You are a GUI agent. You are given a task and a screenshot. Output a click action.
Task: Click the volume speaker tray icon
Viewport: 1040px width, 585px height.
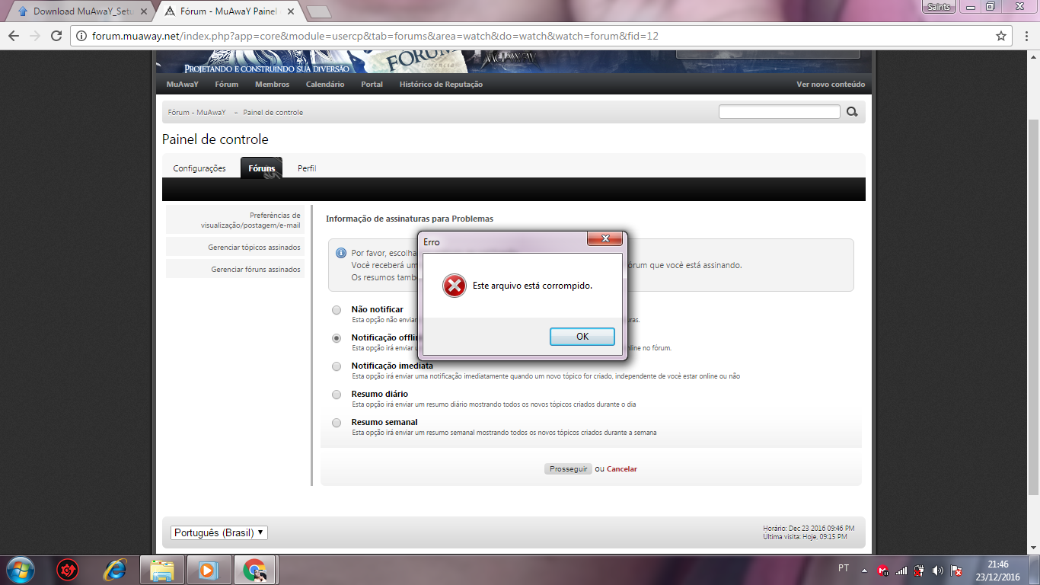pyautogui.click(x=937, y=570)
